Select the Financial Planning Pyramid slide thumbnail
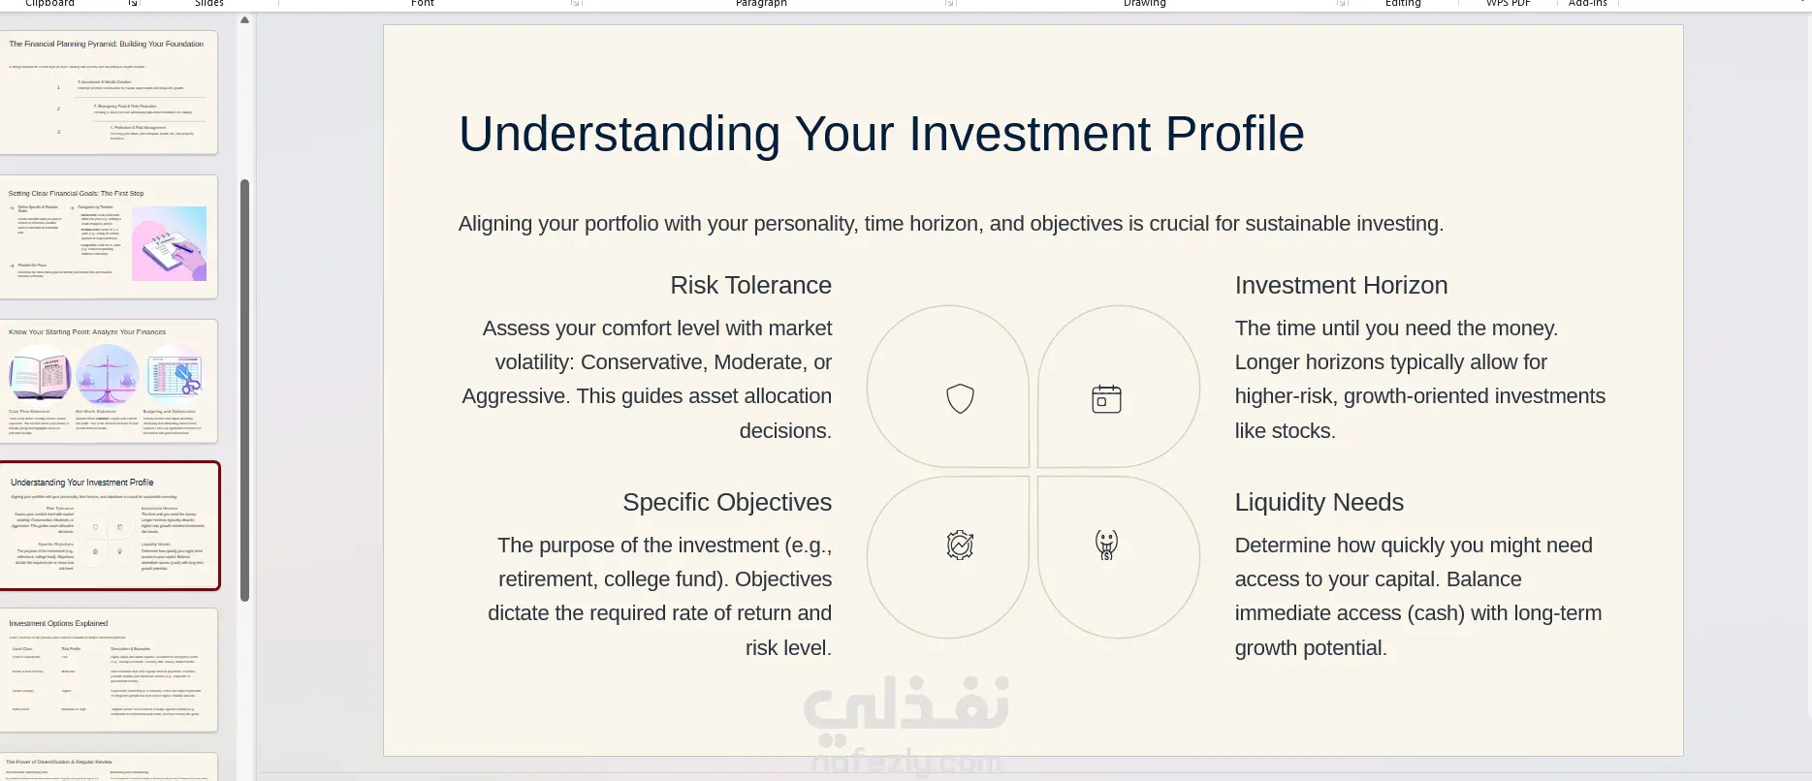Image resolution: width=1812 pixels, height=781 pixels. [x=109, y=93]
